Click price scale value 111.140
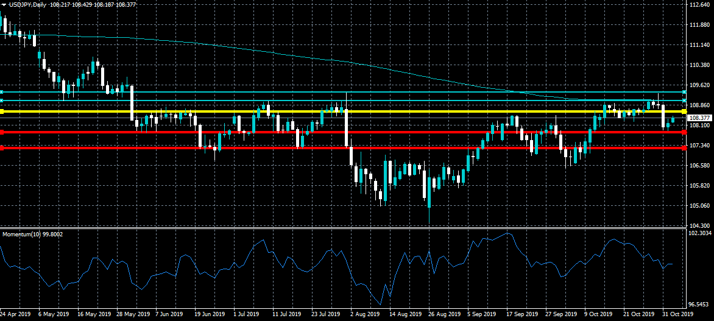 pyautogui.click(x=700, y=45)
